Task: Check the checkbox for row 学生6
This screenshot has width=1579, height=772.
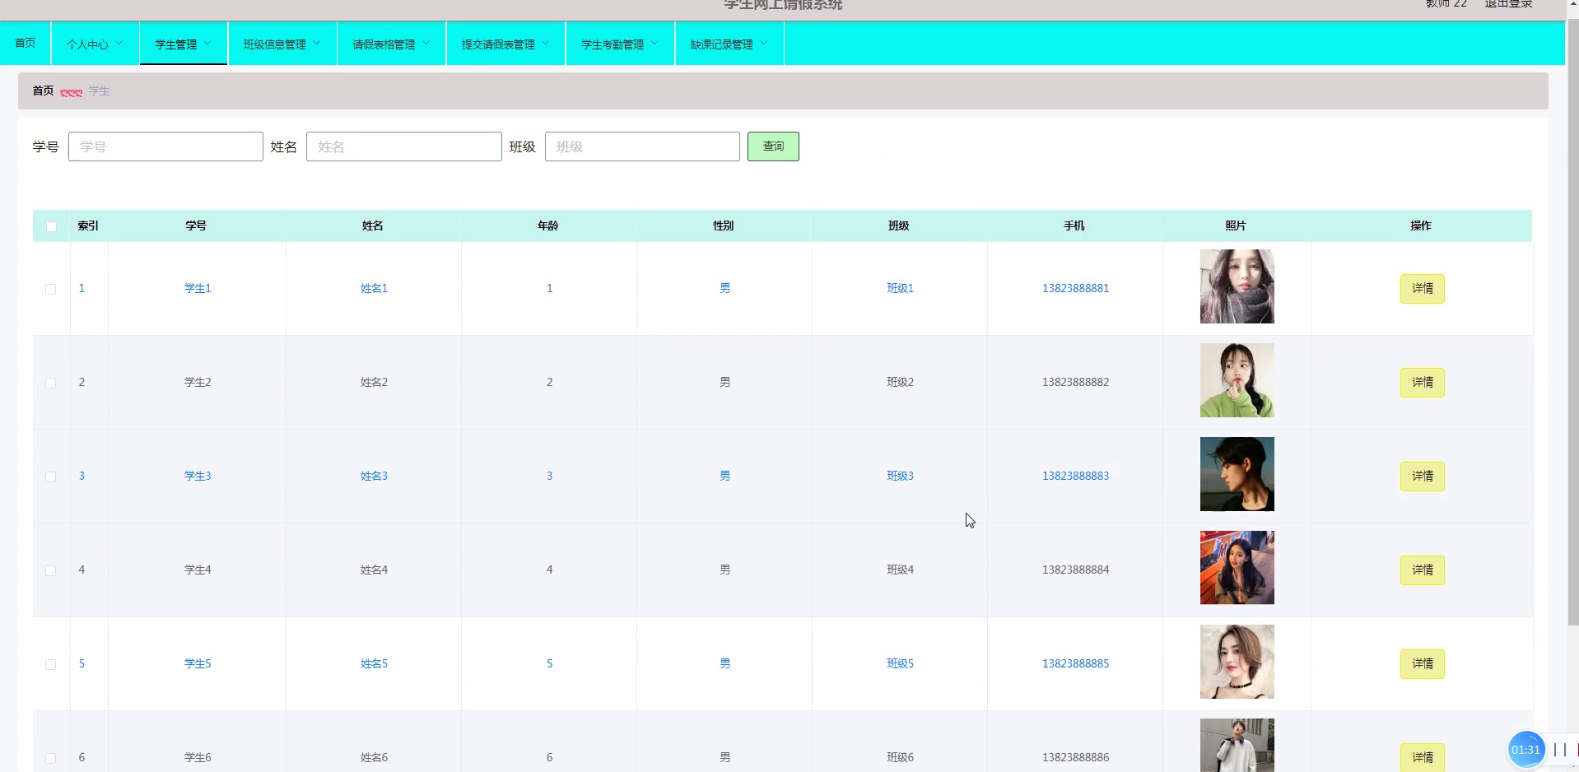Action: click(50, 758)
